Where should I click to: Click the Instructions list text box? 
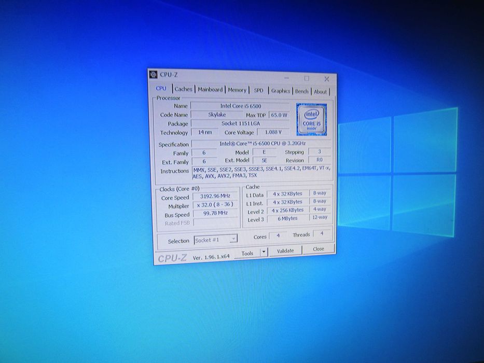[x=262, y=173]
